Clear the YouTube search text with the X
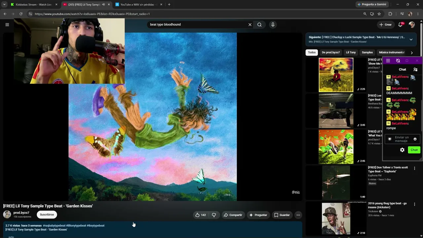Viewport: 423px width, 238px height. [250, 24]
